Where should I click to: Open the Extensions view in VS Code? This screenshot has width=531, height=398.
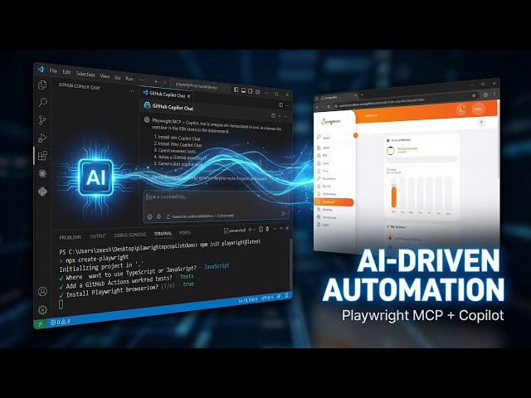click(x=42, y=156)
